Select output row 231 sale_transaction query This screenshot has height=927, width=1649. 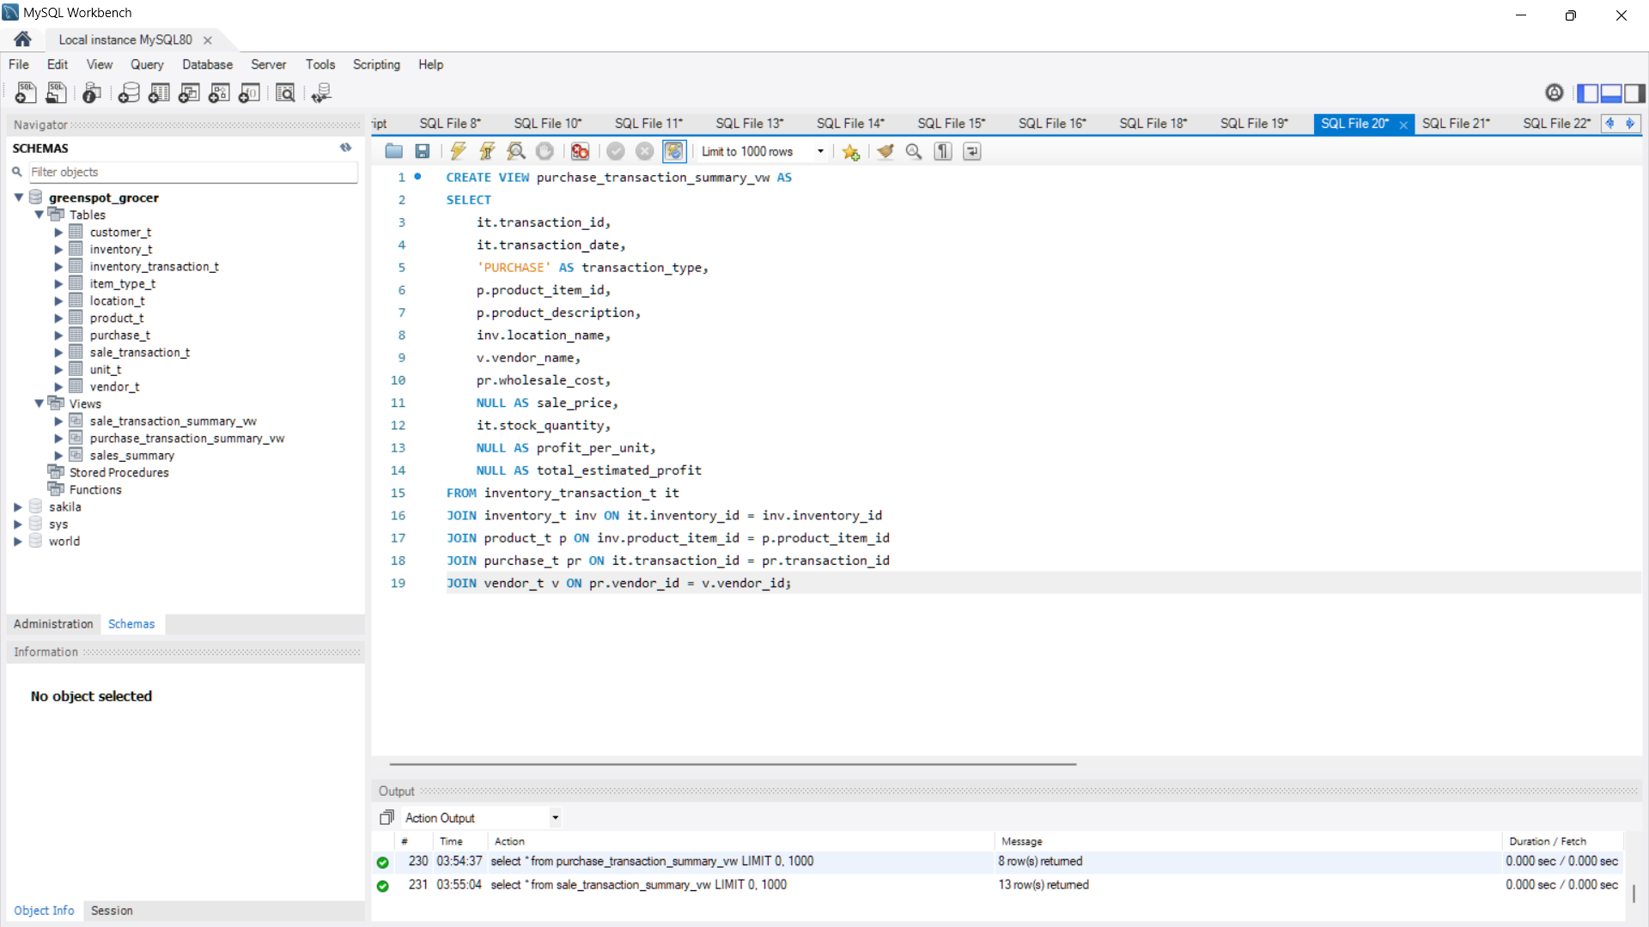click(997, 885)
